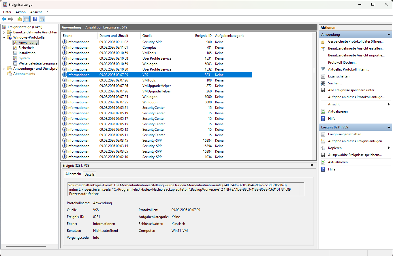Sort by the Ebene column header
This screenshot has width=393, height=256.
79,36
